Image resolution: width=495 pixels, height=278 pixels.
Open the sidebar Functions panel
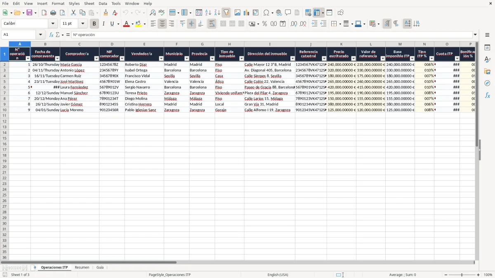(487, 95)
